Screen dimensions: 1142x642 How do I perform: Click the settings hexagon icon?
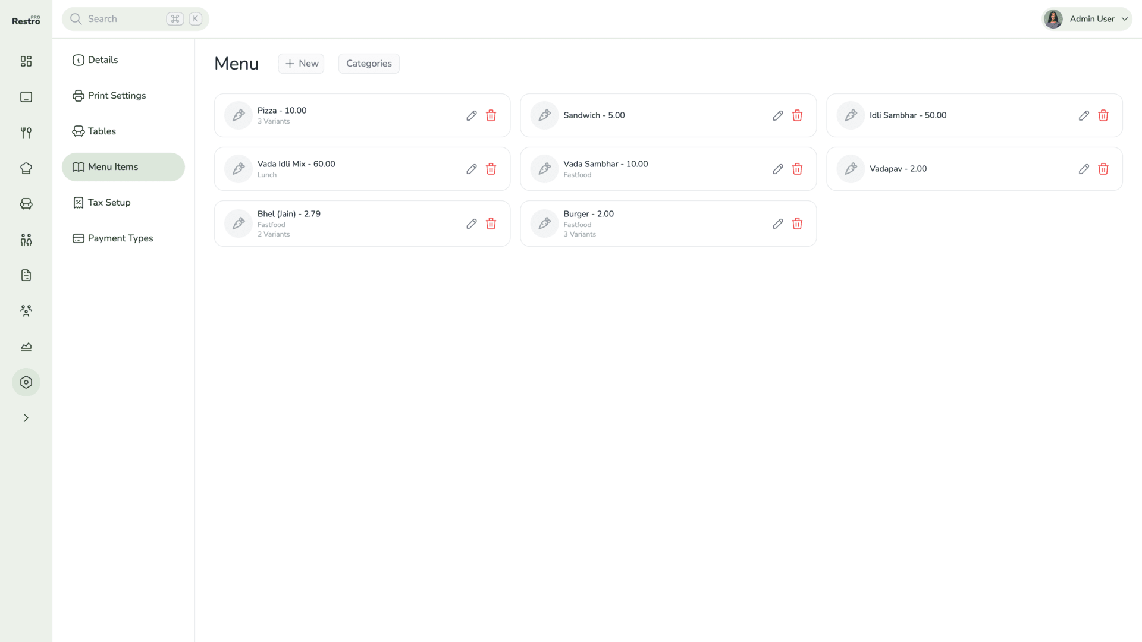pos(26,382)
